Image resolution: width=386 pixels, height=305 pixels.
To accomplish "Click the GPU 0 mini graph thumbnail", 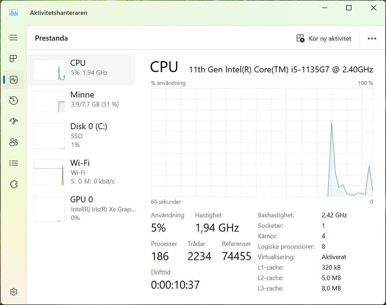I will 49,209.
